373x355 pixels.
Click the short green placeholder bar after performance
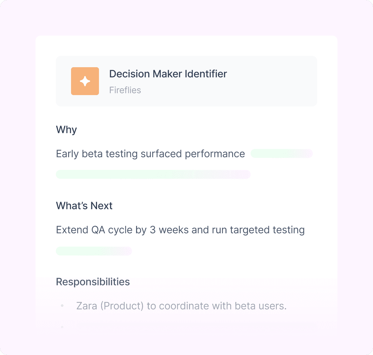click(282, 154)
